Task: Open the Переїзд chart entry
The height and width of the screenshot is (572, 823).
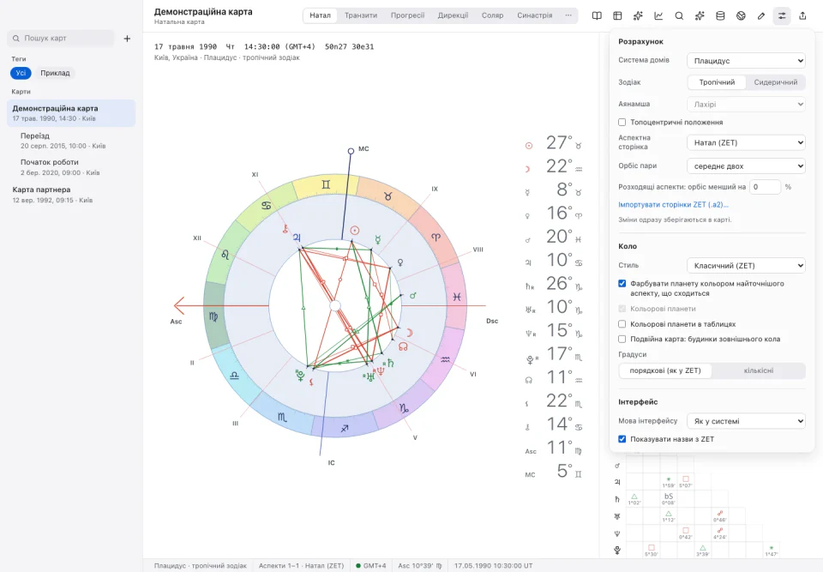Action: [x=71, y=141]
